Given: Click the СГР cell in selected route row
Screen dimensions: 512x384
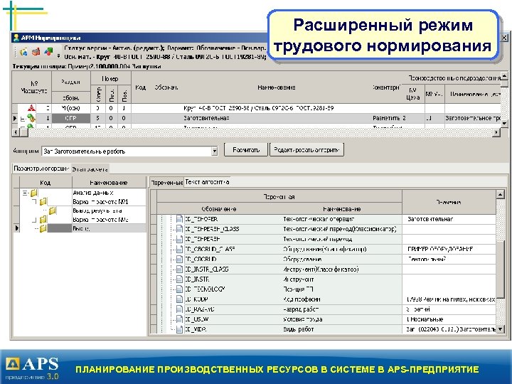Looking at the screenshot, I should (x=71, y=118).
